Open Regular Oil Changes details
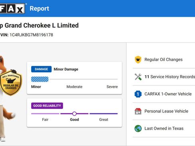 [164, 59]
